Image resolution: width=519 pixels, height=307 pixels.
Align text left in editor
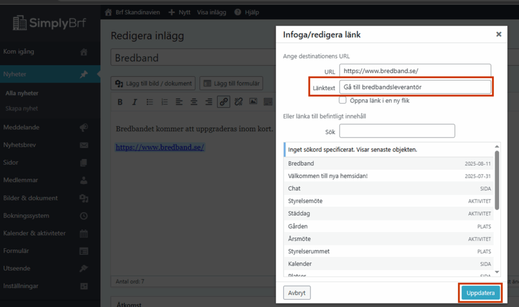point(179,102)
